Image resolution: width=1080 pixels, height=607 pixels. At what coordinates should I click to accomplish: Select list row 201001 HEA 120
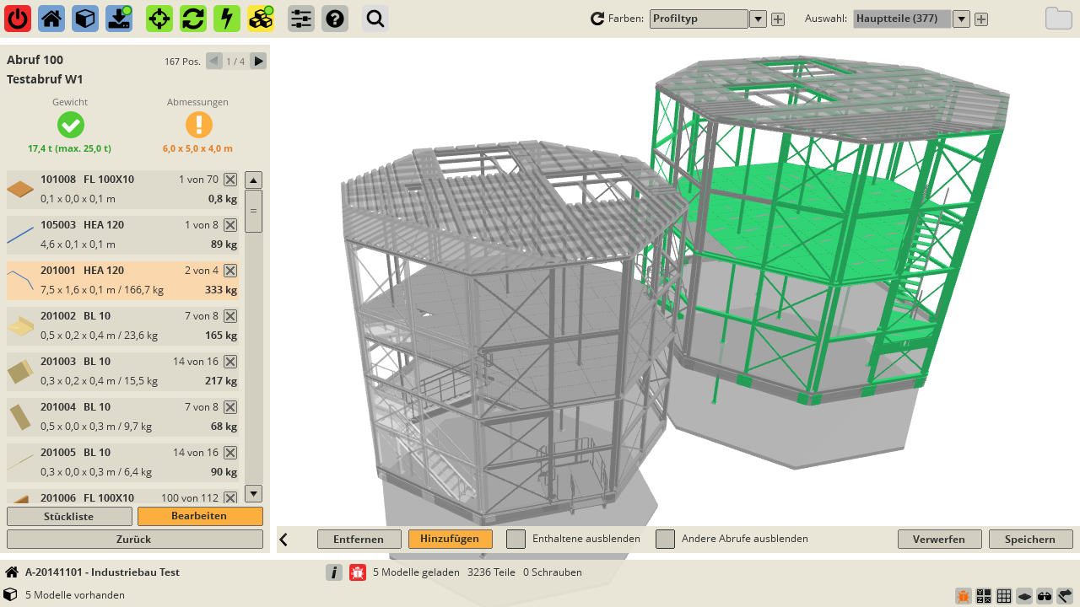(x=123, y=281)
